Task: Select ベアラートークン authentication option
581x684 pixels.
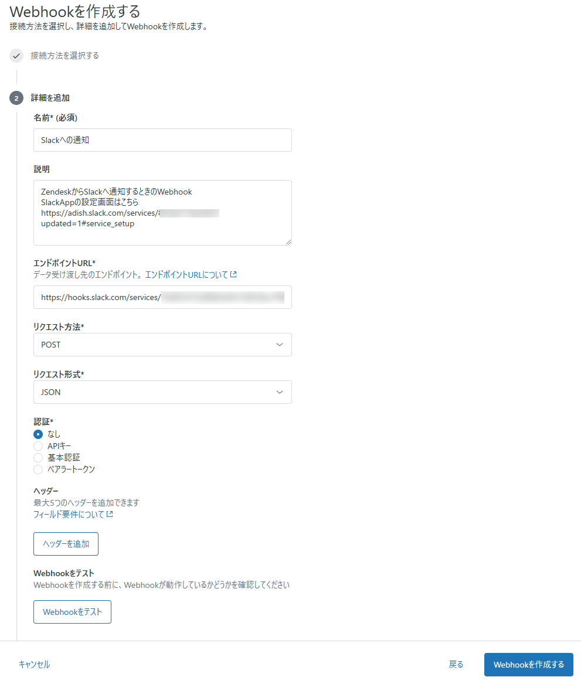Action: 38,469
